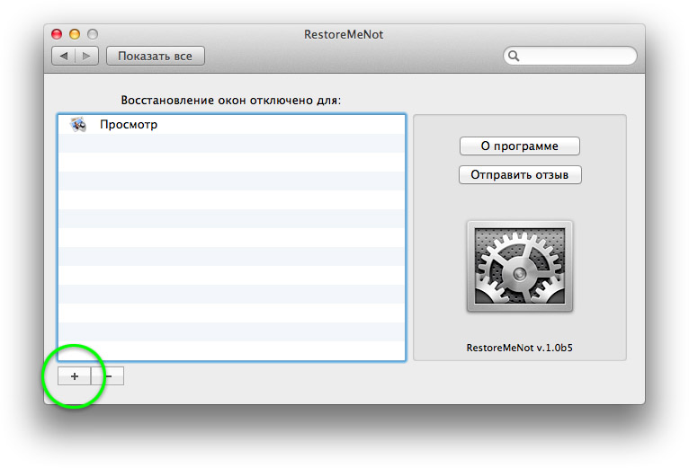Click Отправить отзыв to send feedback

tap(520, 175)
